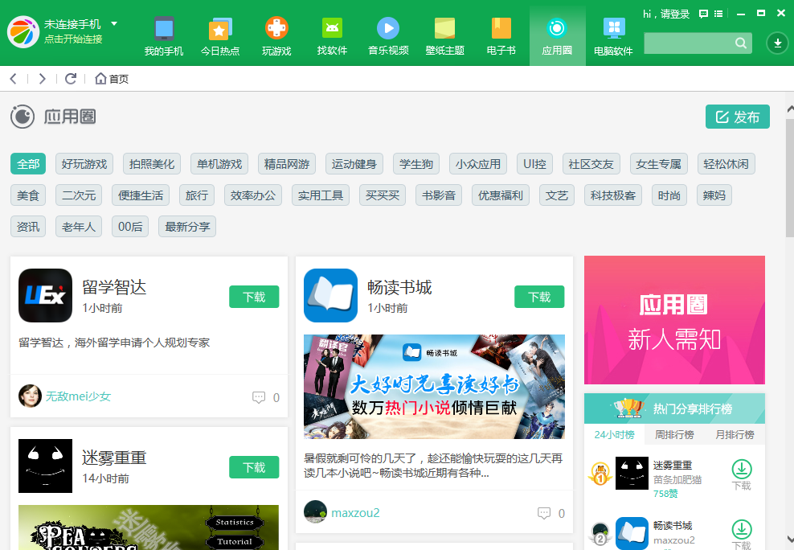Navigate back using the left arrow
Image resolution: width=794 pixels, height=550 pixels.
tap(13, 78)
